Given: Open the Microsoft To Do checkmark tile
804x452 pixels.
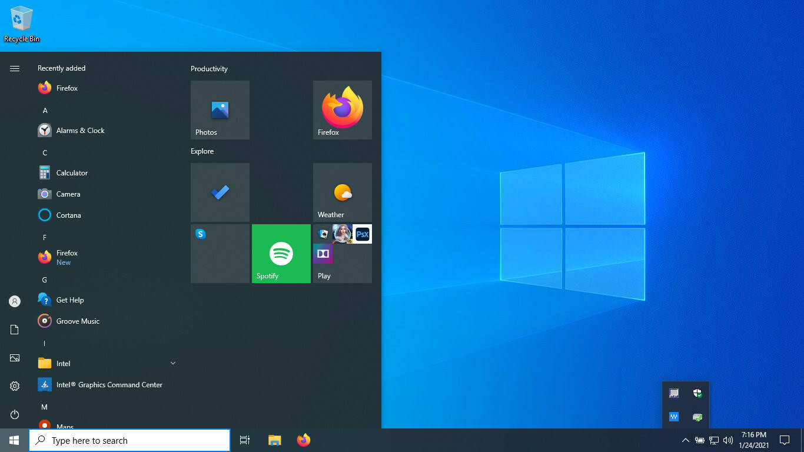Looking at the screenshot, I should tap(220, 192).
